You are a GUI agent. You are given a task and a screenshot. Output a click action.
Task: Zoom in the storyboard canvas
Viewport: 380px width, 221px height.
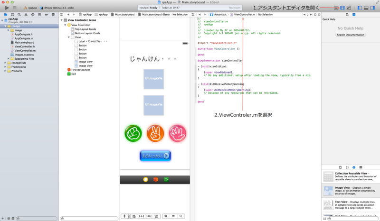pyautogui.click(x=181, y=216)
